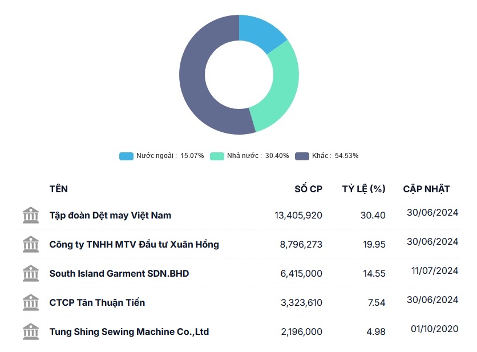Screen dimensions: 477x352
Task: Select share count 6,415,000
Action: (x=301, y=273)
